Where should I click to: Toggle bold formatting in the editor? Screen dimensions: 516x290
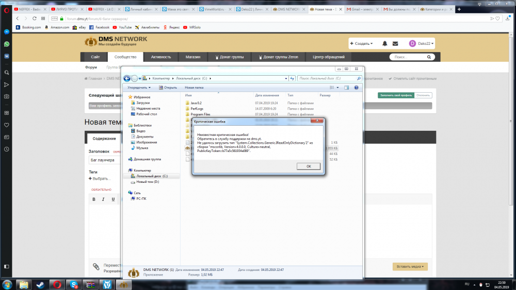click(94, 199)
